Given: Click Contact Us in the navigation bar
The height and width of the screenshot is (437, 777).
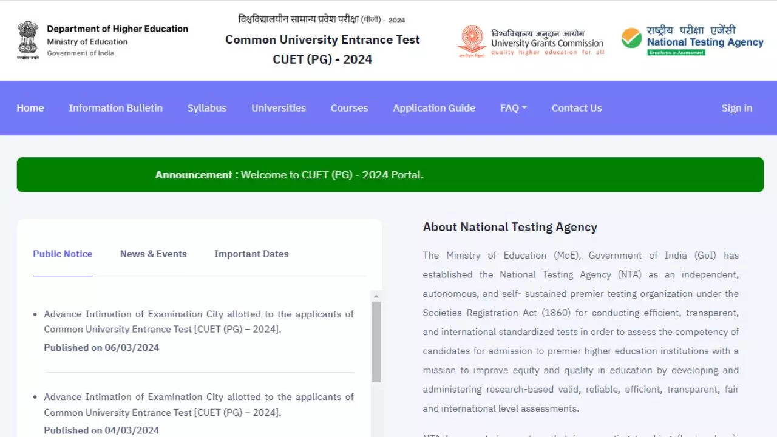Looking at the screenshot, I should coord(577,108).
